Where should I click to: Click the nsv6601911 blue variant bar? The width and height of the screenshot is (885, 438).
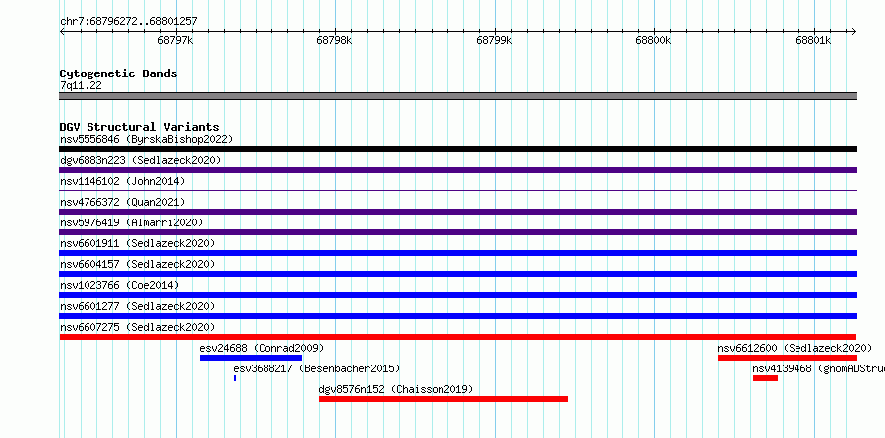click(457, 253)
